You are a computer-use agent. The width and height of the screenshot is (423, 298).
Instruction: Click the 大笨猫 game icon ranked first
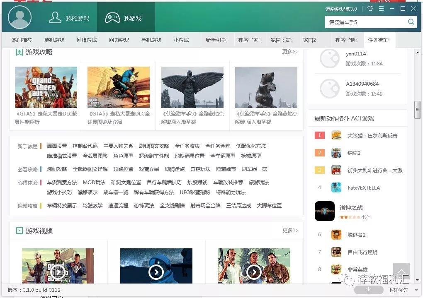pos(336,135)
